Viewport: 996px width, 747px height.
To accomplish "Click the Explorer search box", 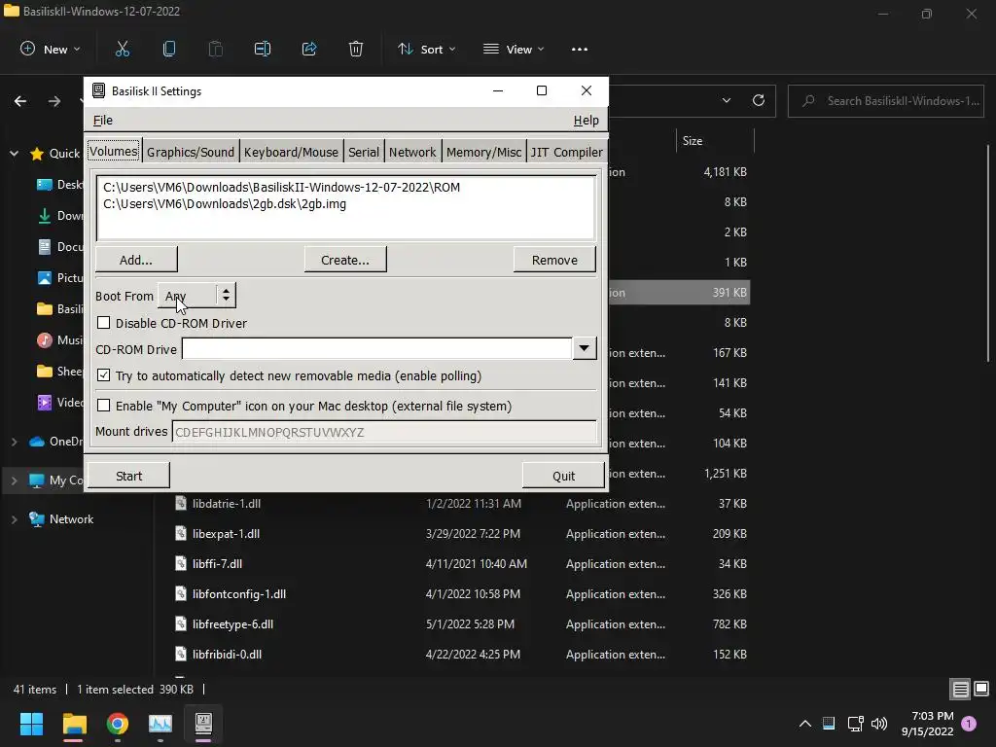I will pos(886,101).
